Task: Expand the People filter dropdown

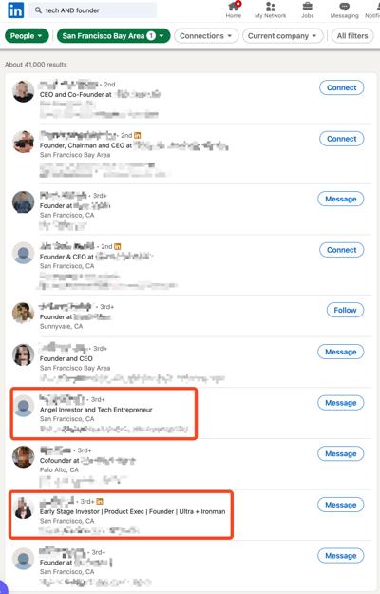Action: 27,36
